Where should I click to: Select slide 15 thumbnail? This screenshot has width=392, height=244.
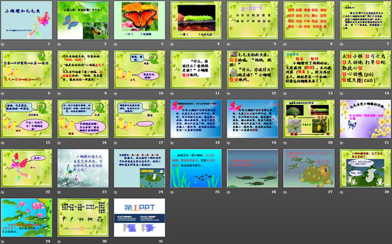pos(27,119)
